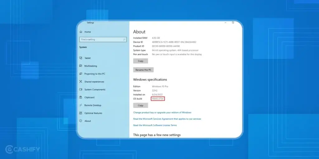The image size is (319, 159).
Task: Open the Optional features page
Action: point(93,113)
